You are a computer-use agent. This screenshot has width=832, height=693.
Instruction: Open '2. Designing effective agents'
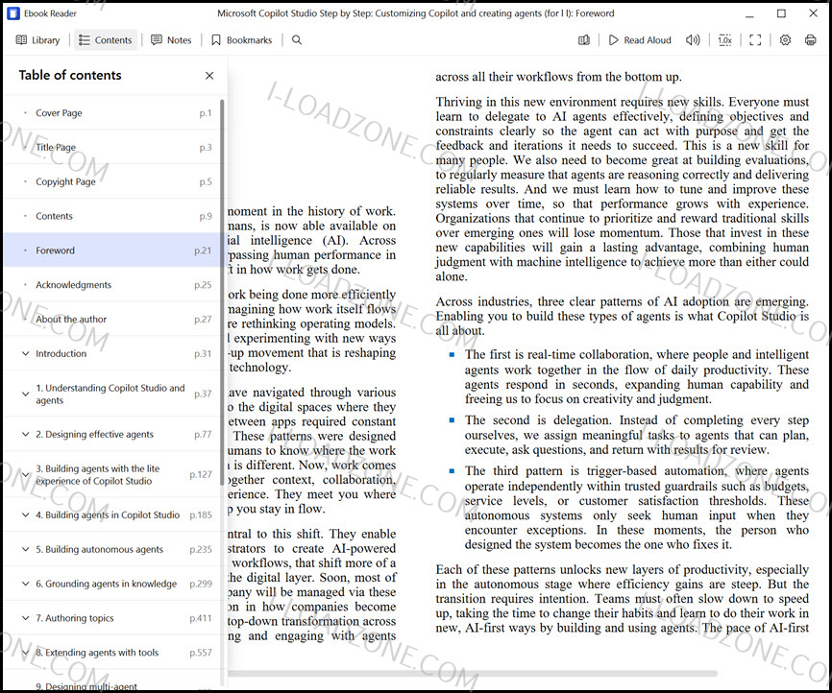tap(94, 434)
